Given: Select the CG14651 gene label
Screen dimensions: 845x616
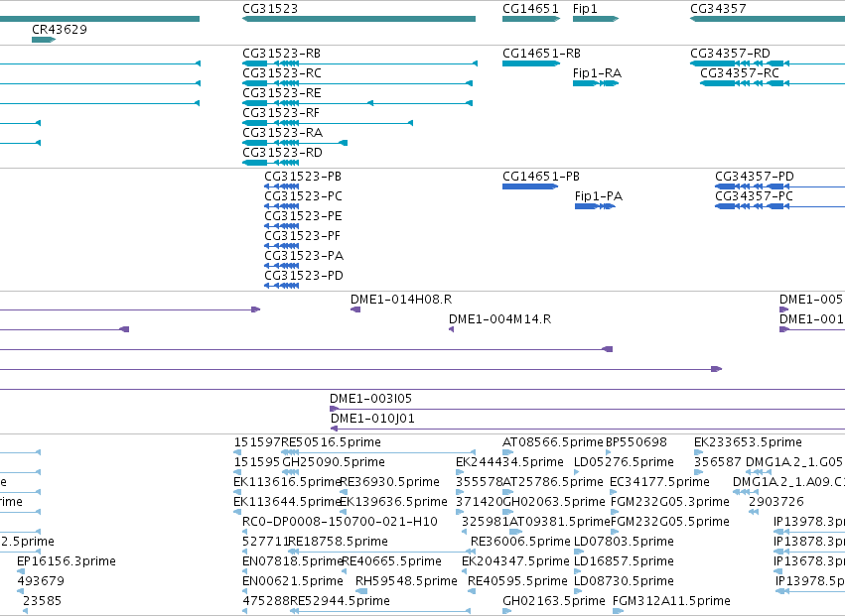Looking at the screenshot, I should pyautogui.click(x=530, y=9).
